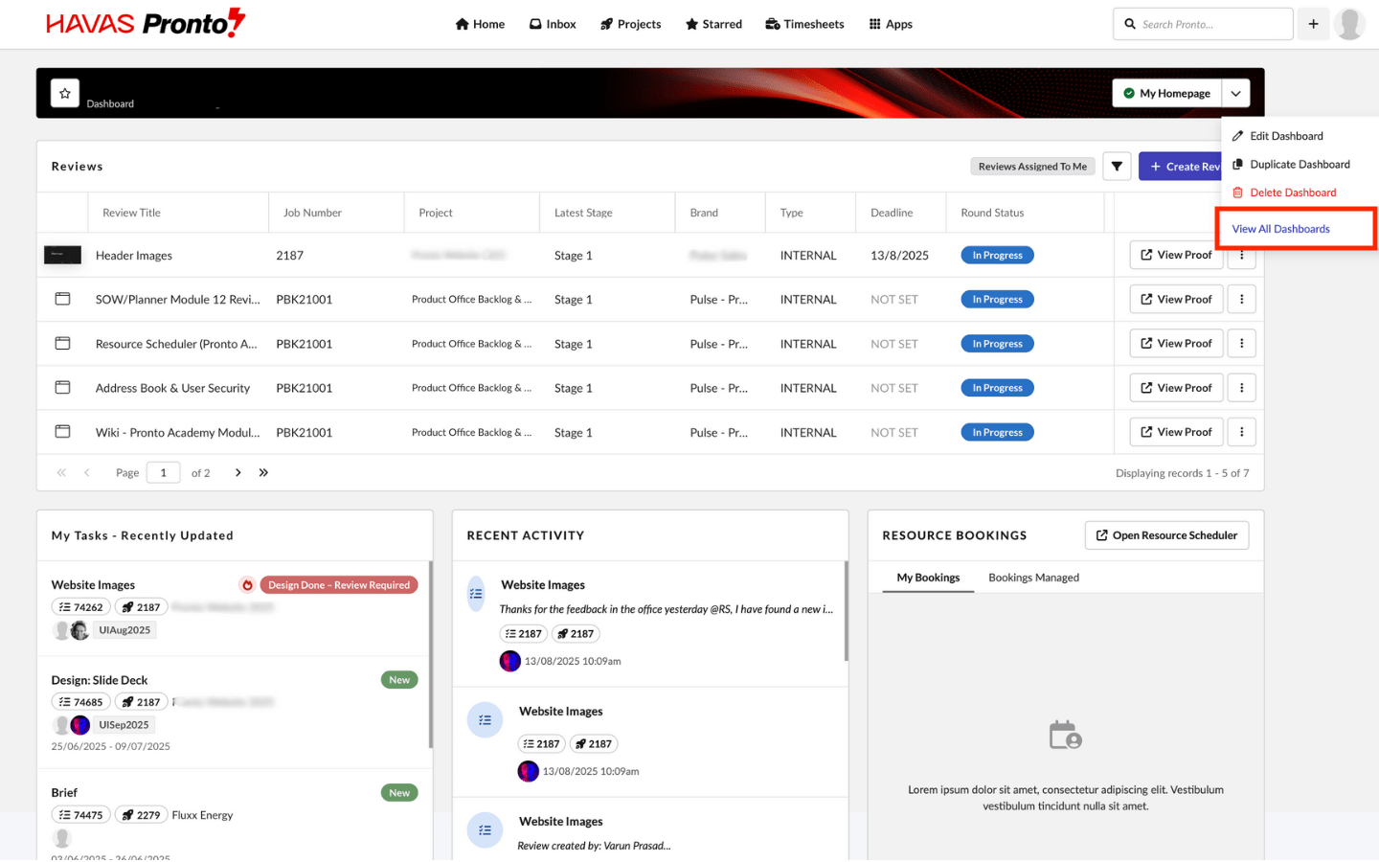Click the star favorite icon on Dashboard banner
Image resolution: width=1379 pixels, height=862 pixels.
64,93
